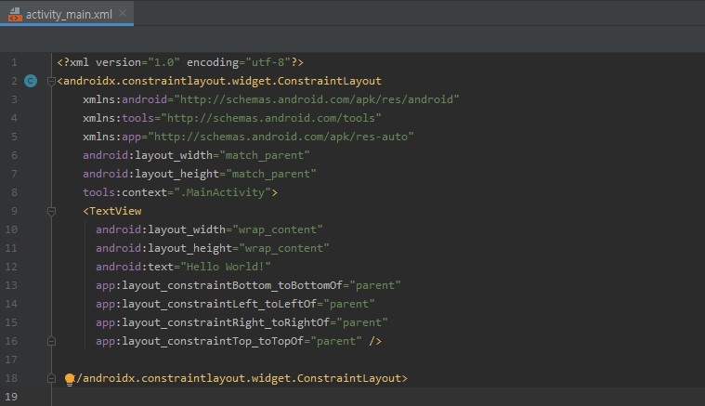
Task: Click the class gutter icon on line 2
Action: click(31, 81)
